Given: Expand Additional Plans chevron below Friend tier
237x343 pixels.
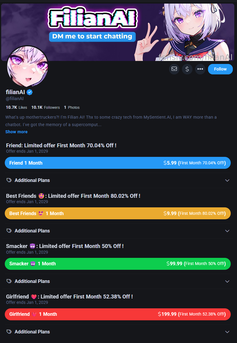Looking at the screenshot, I should [227, 180].
